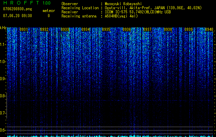
Task: Click the meteor count label
Action: (49, 11)
